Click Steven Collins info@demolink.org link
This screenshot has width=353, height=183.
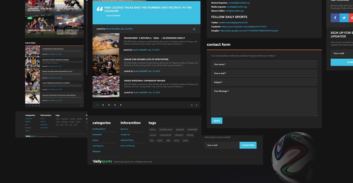[x=234, y=11]
